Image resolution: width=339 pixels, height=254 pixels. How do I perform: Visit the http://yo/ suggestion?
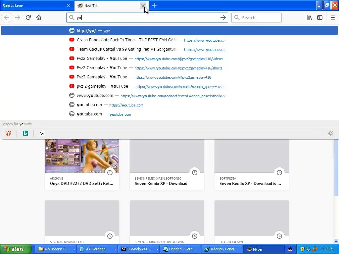[169, 31]
